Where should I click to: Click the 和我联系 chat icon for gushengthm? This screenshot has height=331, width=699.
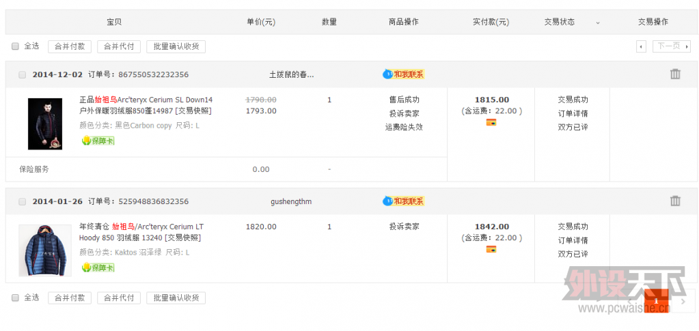(404, 201)
